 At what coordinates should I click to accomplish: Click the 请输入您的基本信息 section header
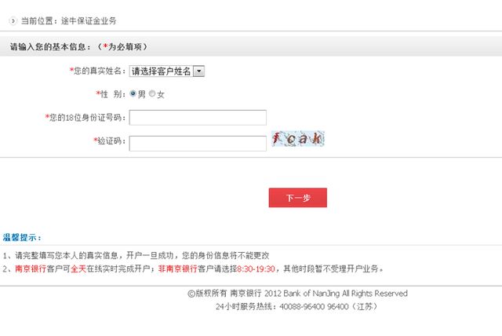[78, 47]
